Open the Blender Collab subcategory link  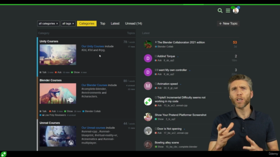pyautogui.click(x=91, y=111)
